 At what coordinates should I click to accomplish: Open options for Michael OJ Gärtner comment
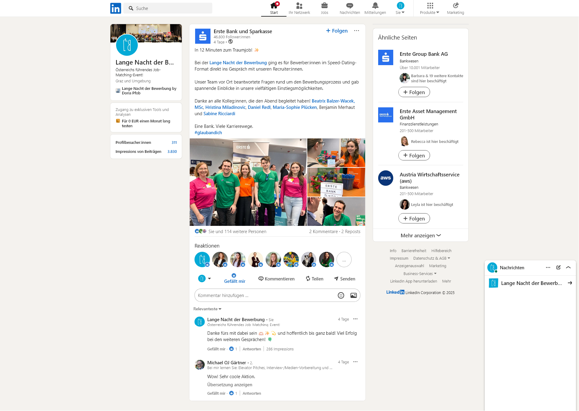[x=355, y=362]
